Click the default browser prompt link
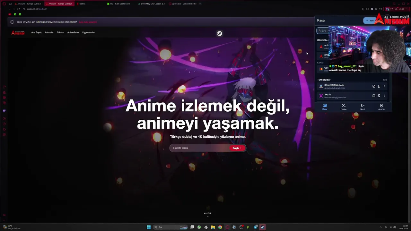 tap(88, 22)
